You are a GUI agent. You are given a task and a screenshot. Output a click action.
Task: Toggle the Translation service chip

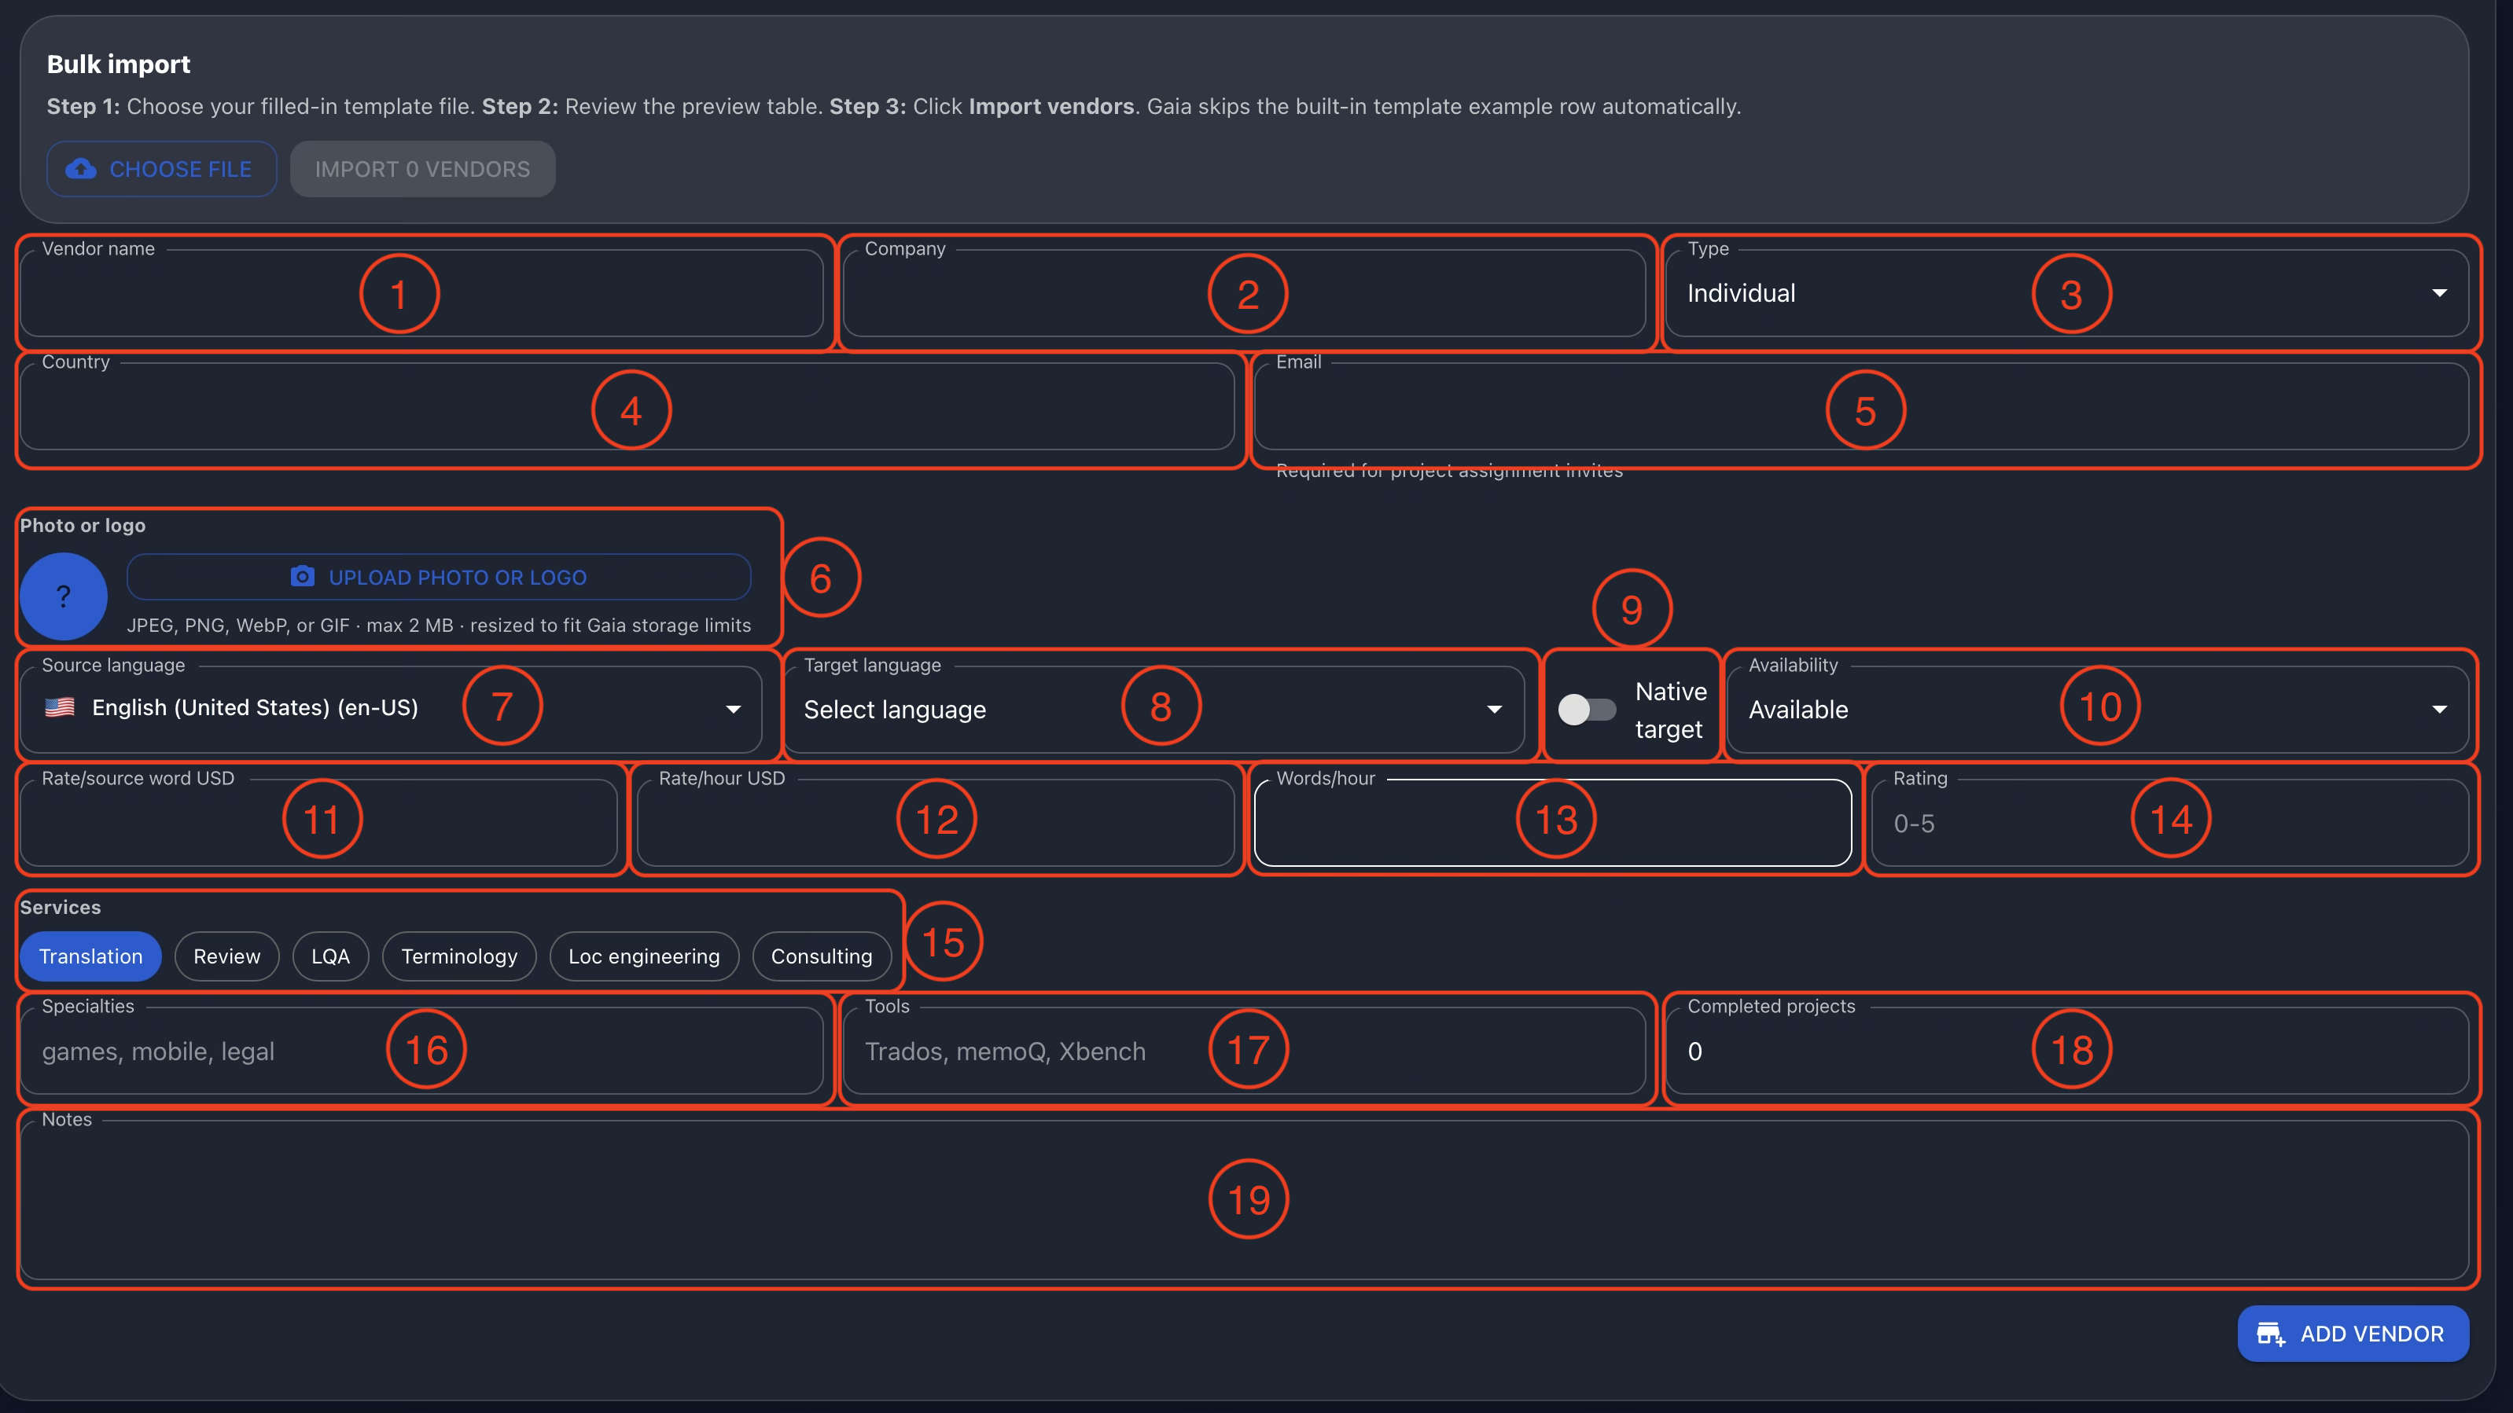pyautogui.click(x=90, y=956)
